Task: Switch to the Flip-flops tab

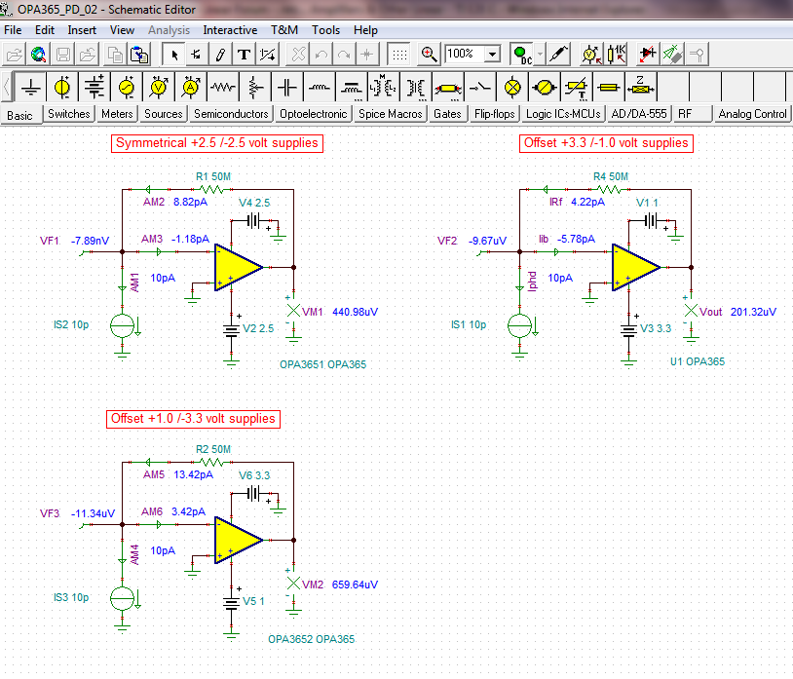Action: tap(494, 114)
